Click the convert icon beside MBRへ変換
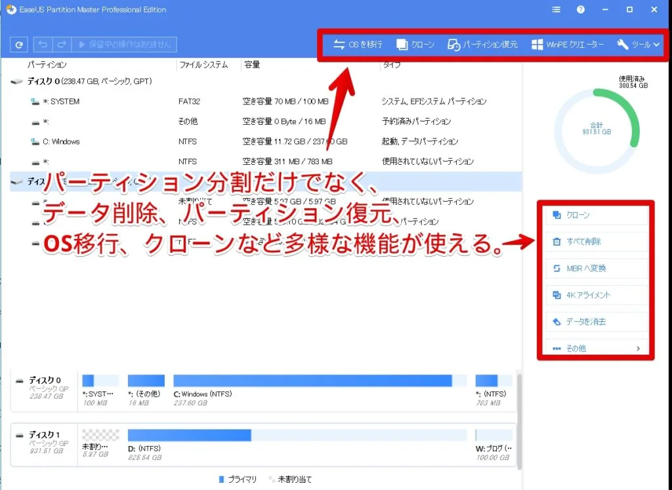Screen dimensions: 672x490 tap(556, 268)
